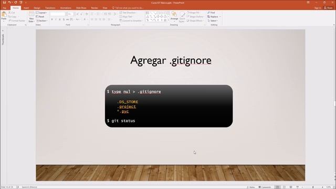This screenshot has height=189, width=336.
Task: Toggle text Shadow (S) formatting
Action: (64, 19)
